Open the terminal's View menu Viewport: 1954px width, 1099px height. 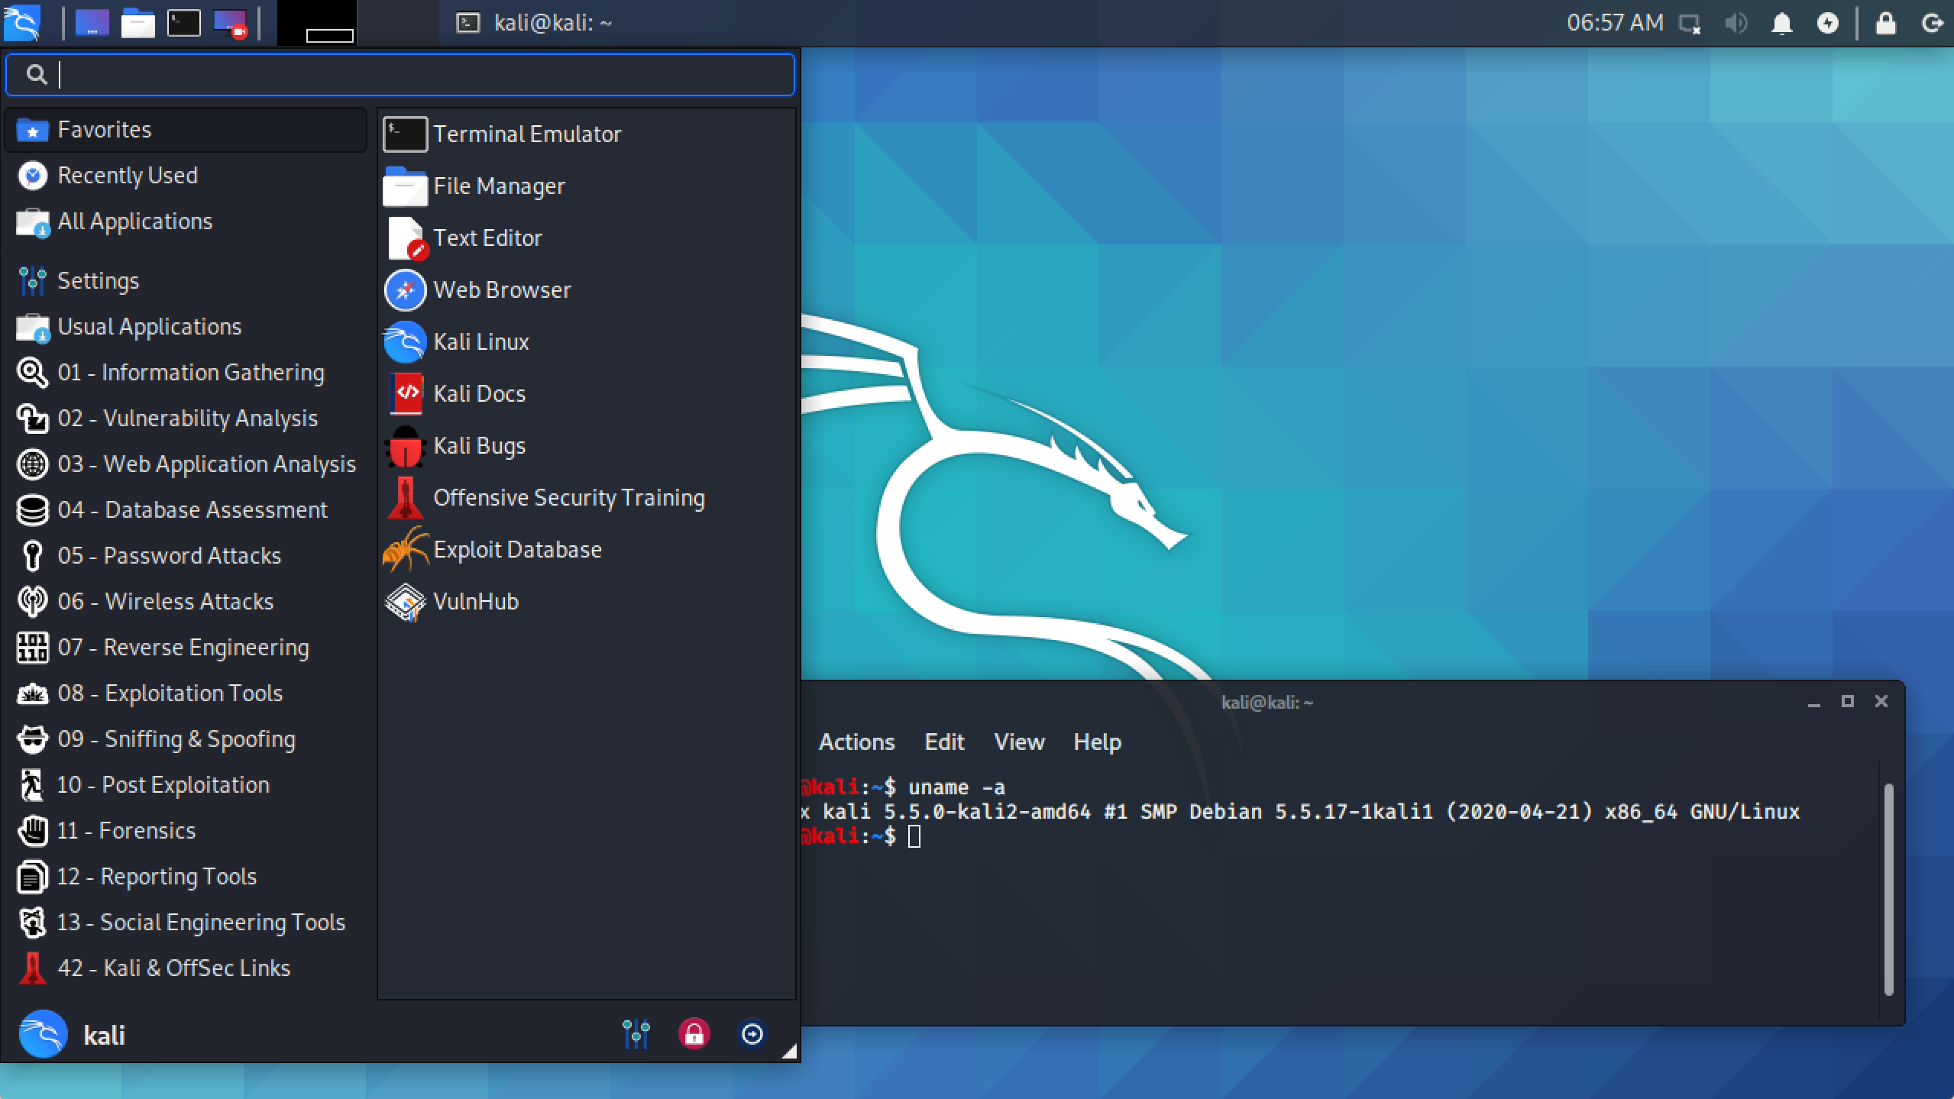coord(1019,742)
